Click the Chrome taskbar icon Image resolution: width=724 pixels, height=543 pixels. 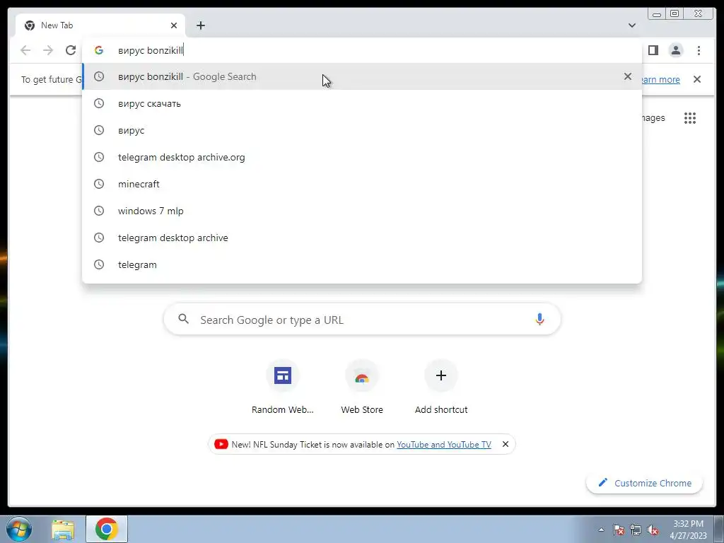pos(107,529)
